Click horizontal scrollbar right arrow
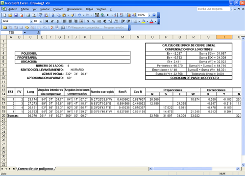 point(238,169)
